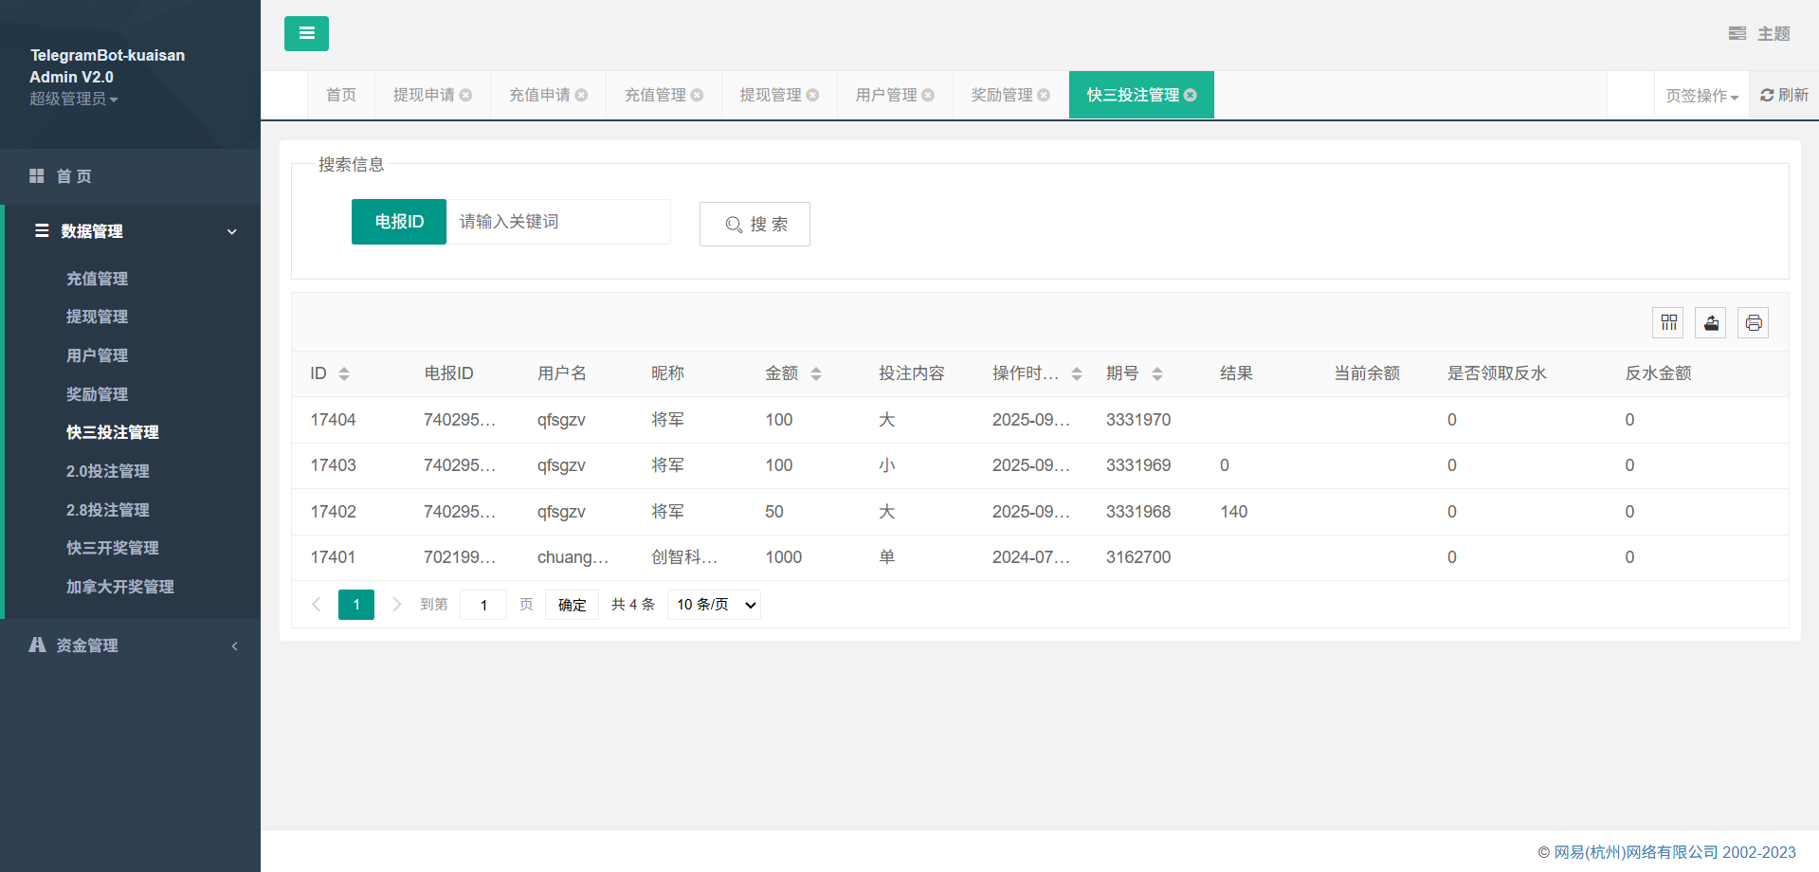This screenshot has width=1819, height=872.
Task: Expand the 资金管理 sidebar menu
Action: tap(133, 645)
